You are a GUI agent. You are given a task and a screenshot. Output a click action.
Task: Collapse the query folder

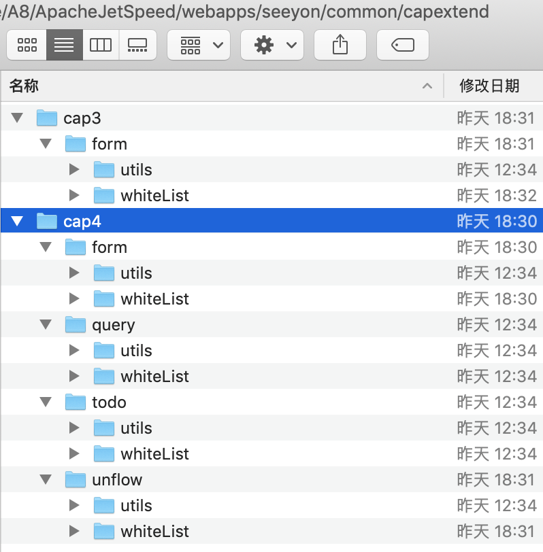point(46,325)
